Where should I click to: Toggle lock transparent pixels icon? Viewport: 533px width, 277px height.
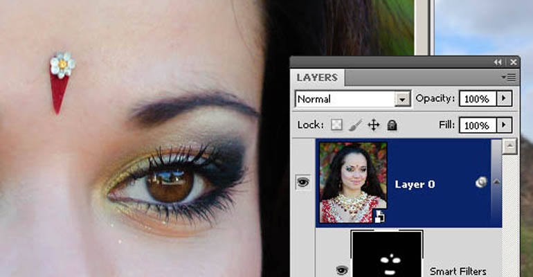pos(336,125)
